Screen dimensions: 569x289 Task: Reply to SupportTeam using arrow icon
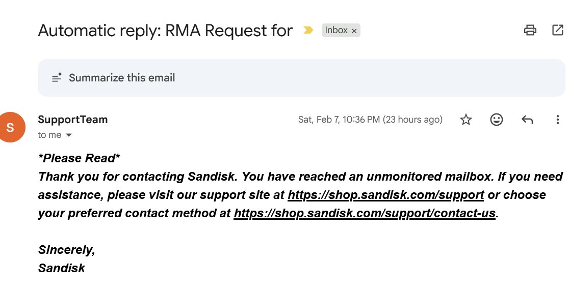click(x=527, y=120)
